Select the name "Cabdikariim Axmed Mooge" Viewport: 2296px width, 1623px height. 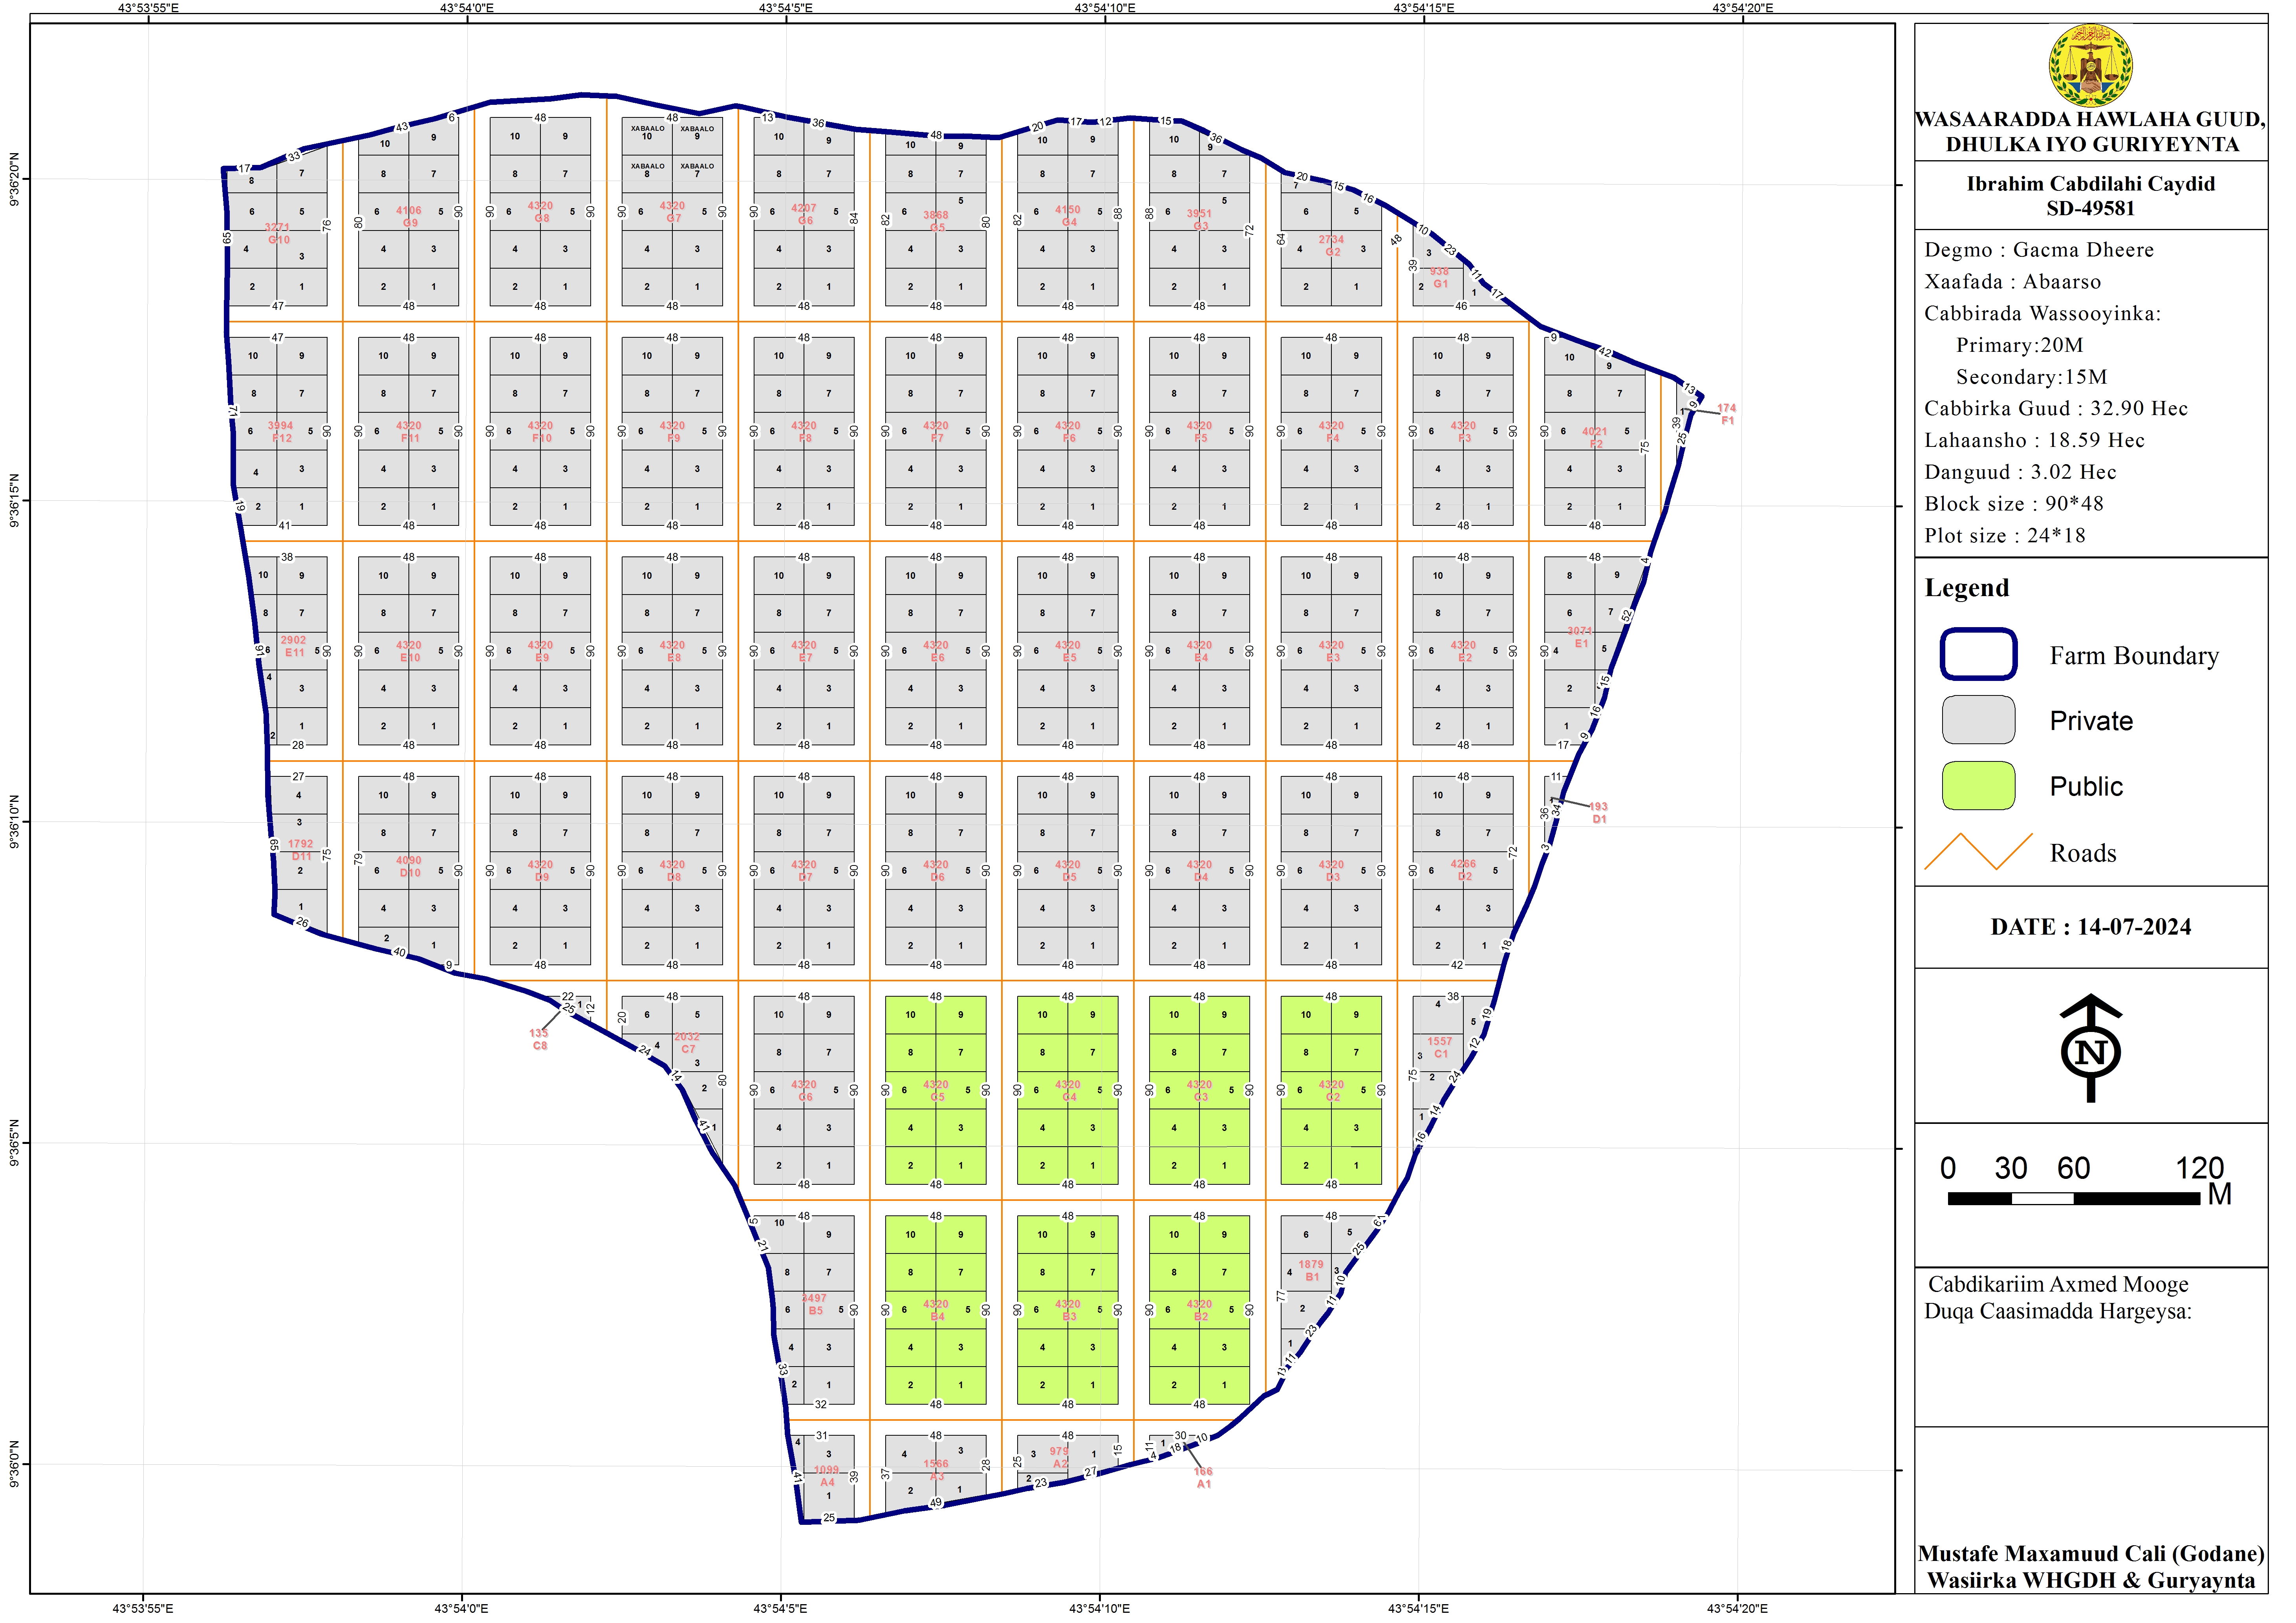click(x=2058, y=1285)
